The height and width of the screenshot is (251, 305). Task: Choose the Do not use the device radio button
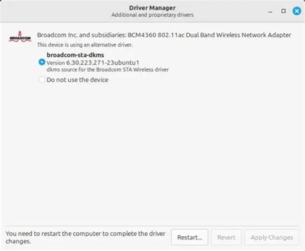[42, 80]
